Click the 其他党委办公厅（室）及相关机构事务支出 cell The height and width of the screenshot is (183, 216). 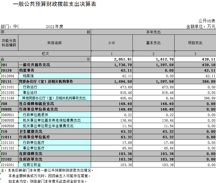(x=54, y=98)
